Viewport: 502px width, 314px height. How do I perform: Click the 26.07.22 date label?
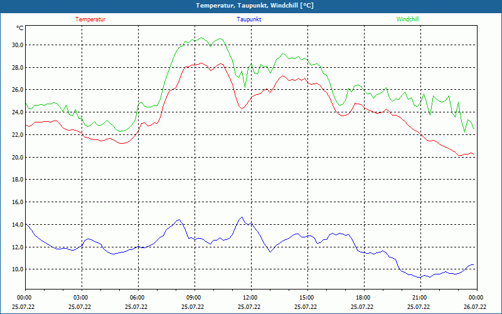tap(476, 307)
